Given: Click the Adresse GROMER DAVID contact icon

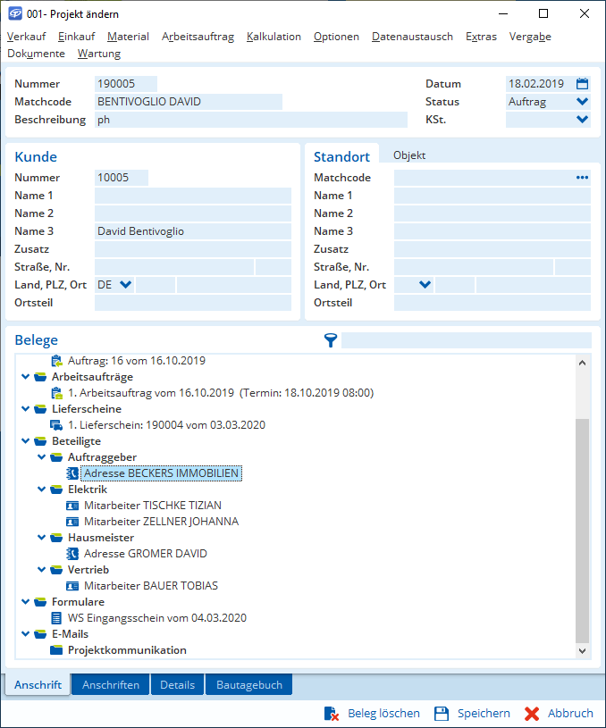Looking at the screenshot, I should pos(73,554).
